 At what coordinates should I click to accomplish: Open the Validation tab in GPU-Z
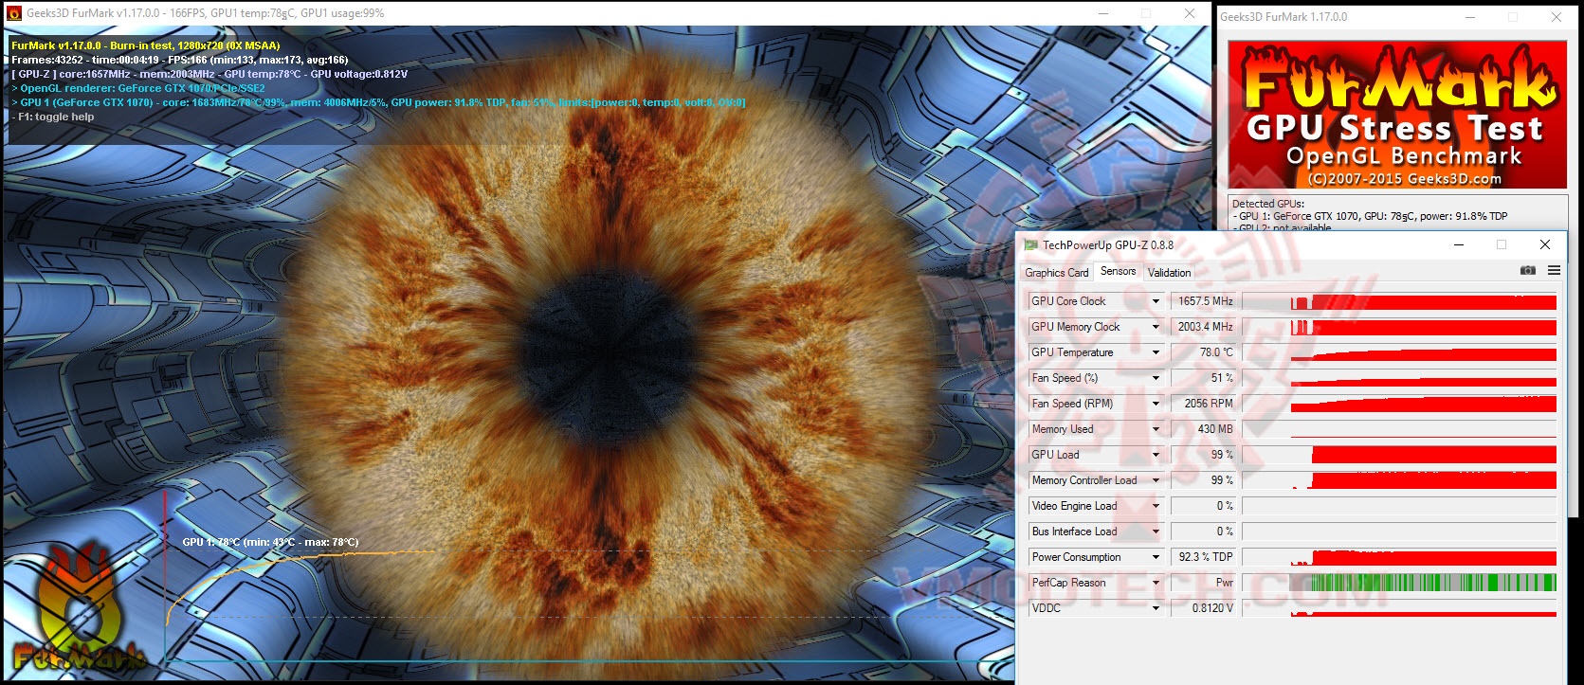pyautogui.click(x=1170, y=273)
